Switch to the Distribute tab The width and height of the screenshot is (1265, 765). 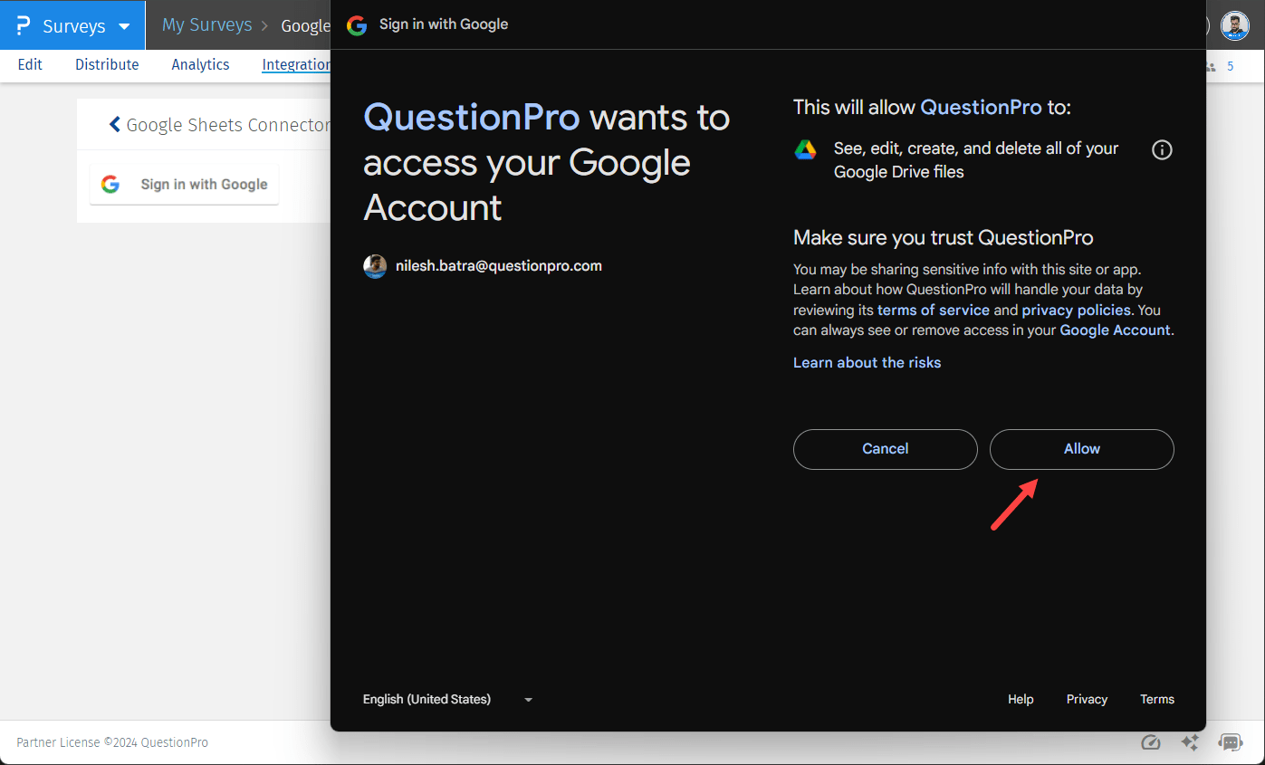(107, 64)
